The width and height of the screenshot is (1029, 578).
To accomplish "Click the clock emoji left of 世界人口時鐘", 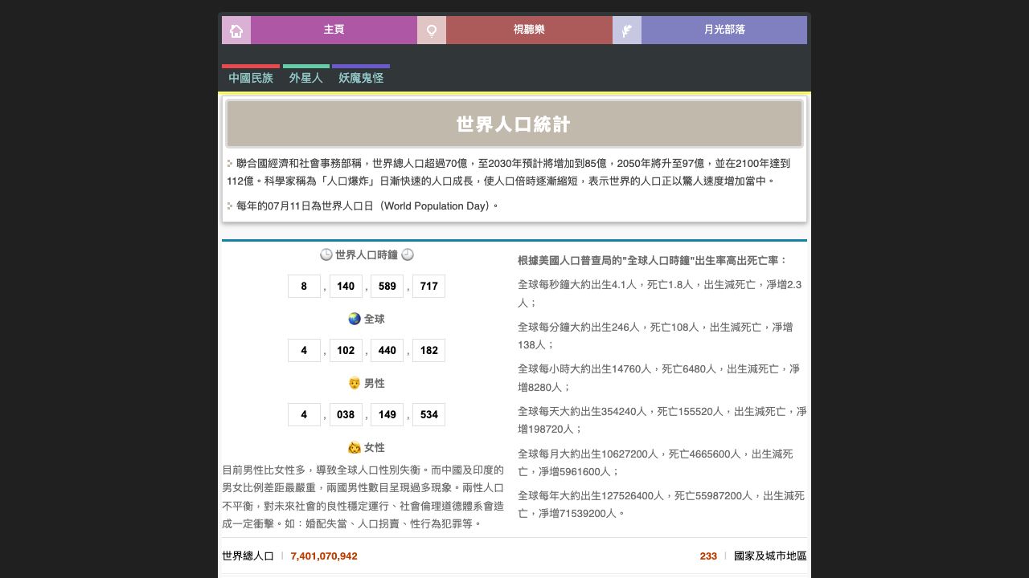I will tap(326, 254).
